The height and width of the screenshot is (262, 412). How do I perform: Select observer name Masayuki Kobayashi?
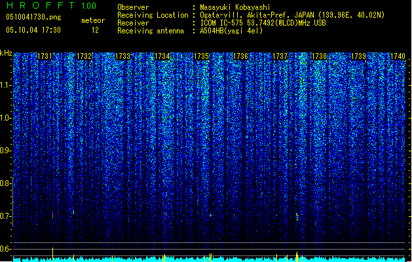point(235,7)
